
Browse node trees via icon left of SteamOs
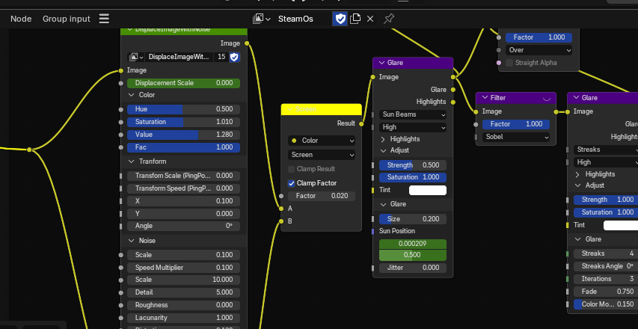click(x=261, y=19)
